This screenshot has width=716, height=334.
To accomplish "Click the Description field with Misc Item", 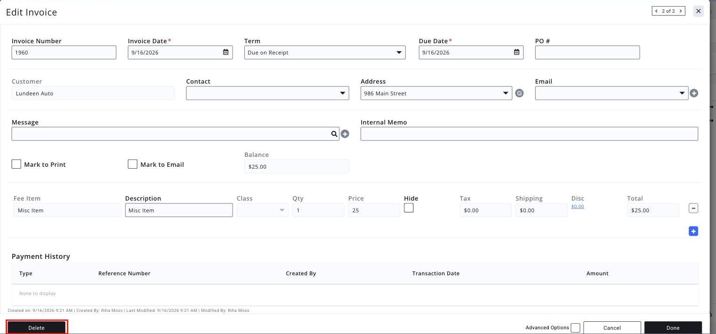I will [x=179, y=210].
